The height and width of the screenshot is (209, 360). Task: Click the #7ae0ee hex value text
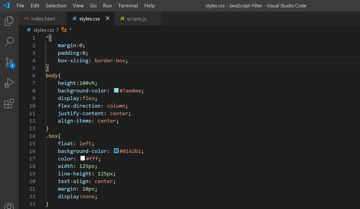pyautogui.click(x=130, y=91)
